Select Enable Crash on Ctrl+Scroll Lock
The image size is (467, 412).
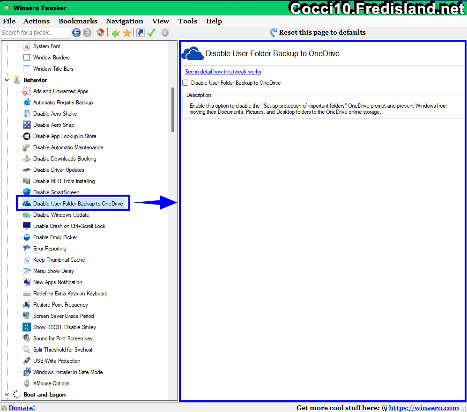69,226
